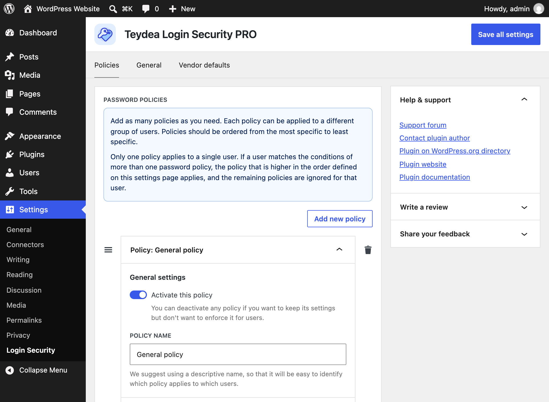Viewport: 549px width, 402px height.
Task: Click Save all settings button
Action: click(506, 34)
